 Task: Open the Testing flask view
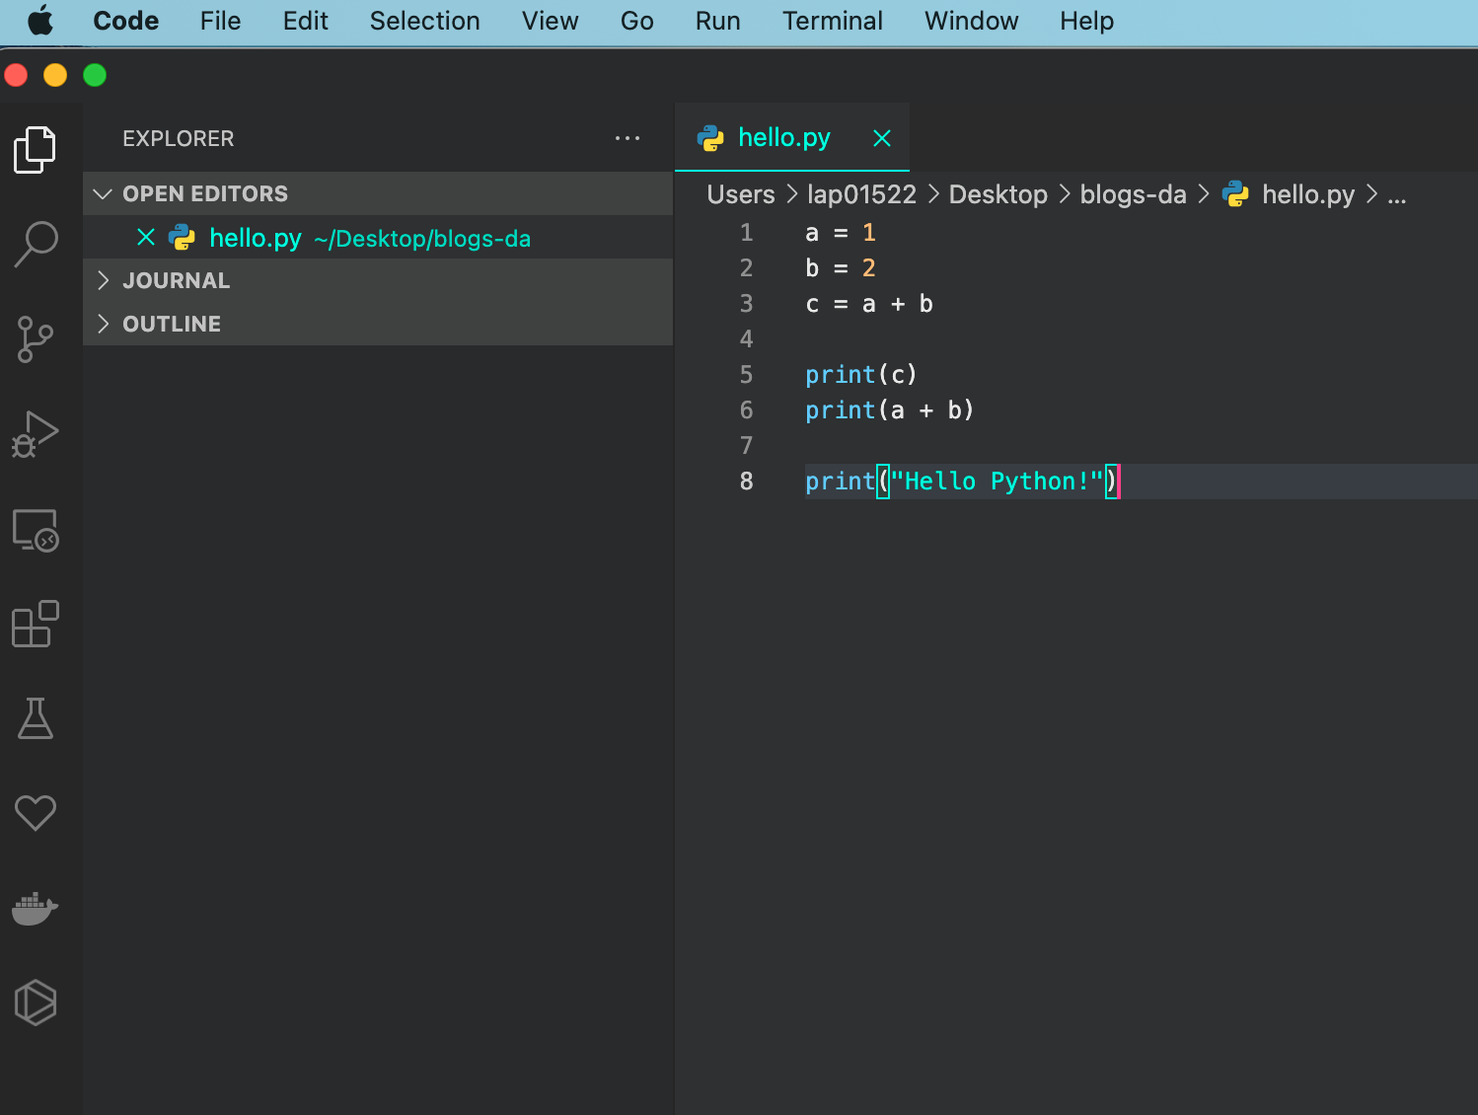pos(36,718)
